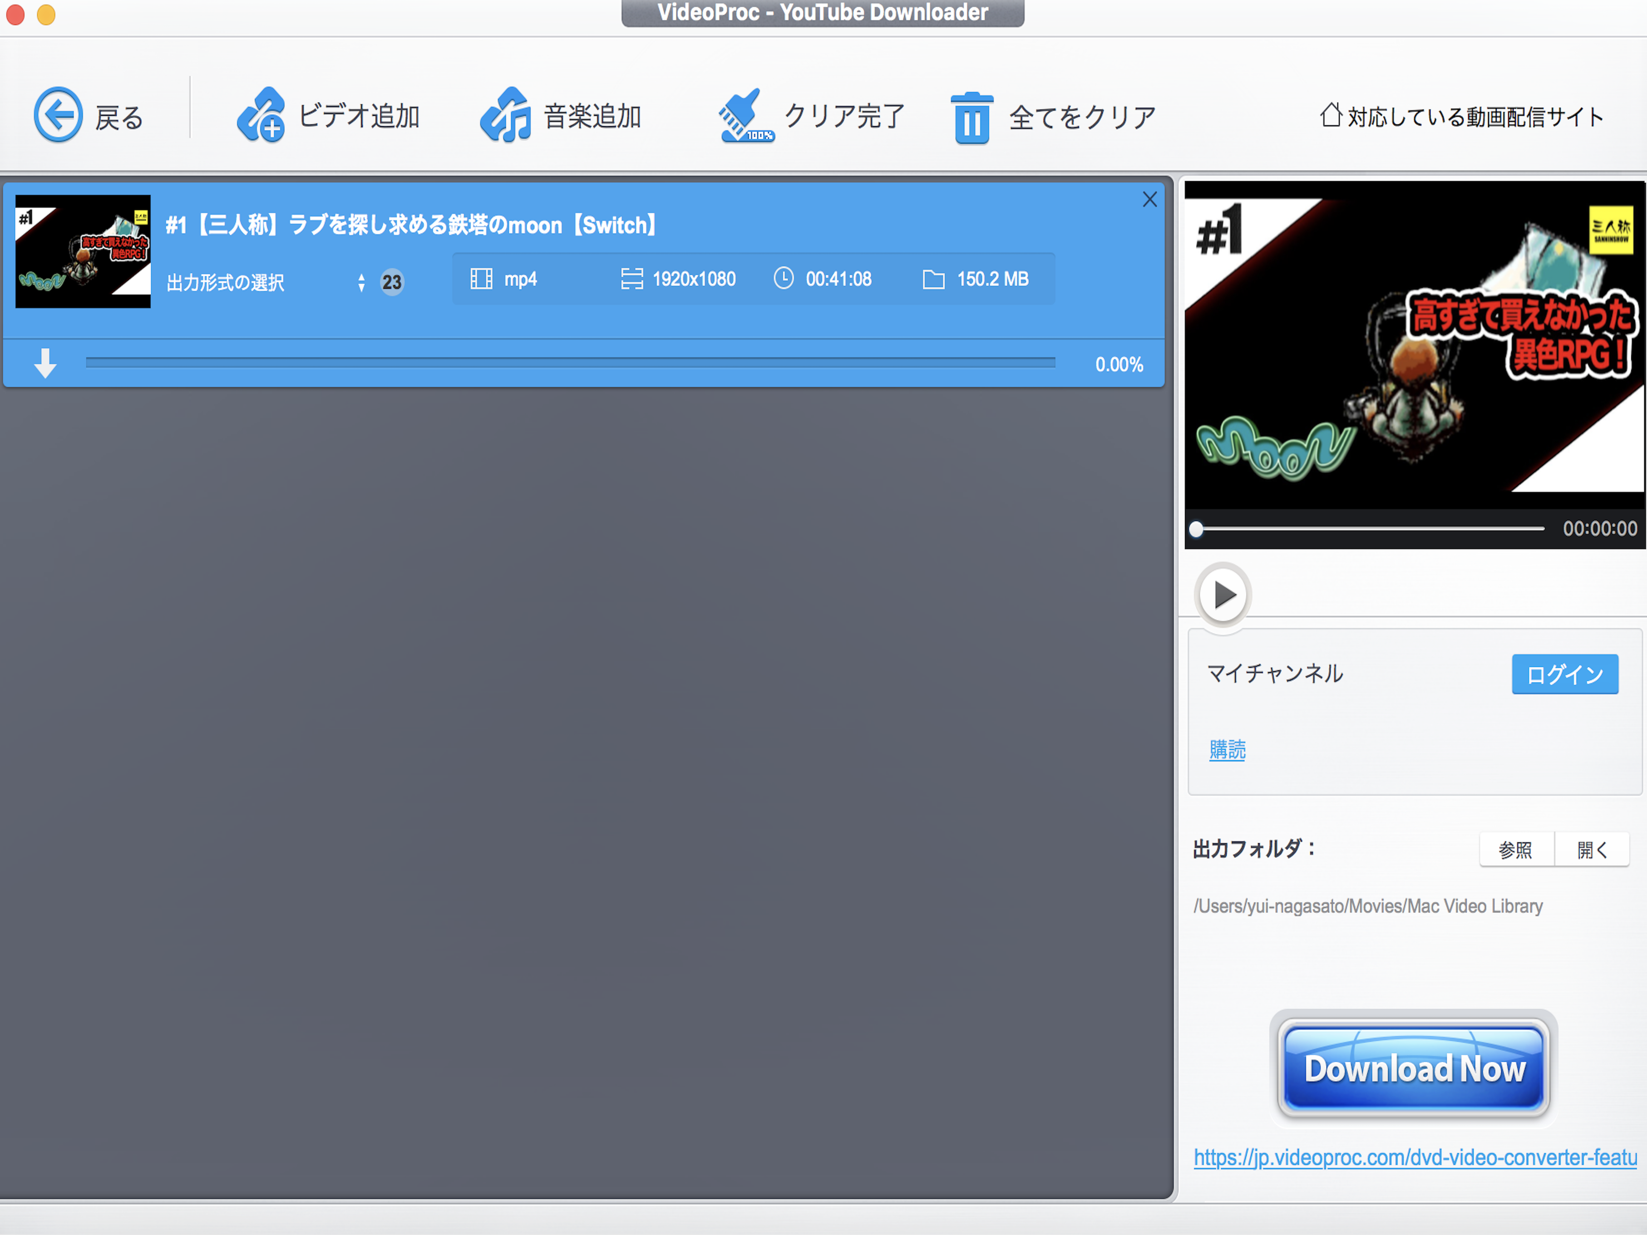1647x1235 pixels.
Task: Click 開く to open output folder
Action: click(1592, 849)
